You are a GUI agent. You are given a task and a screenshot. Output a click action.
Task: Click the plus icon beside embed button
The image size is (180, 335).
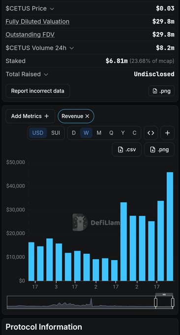tap(167, 133)
